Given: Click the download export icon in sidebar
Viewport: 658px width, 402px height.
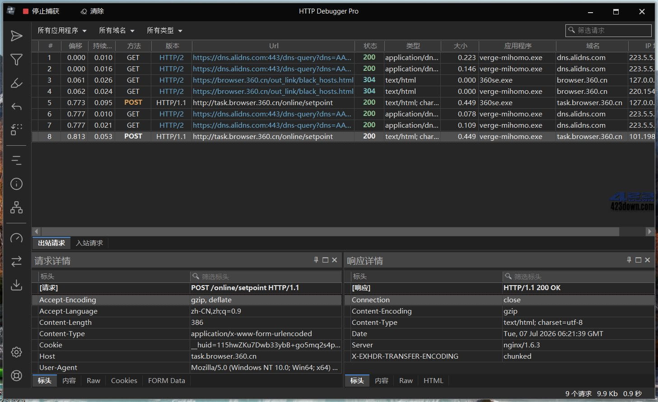Looking at the screenshot, I should tap(17, 285).
